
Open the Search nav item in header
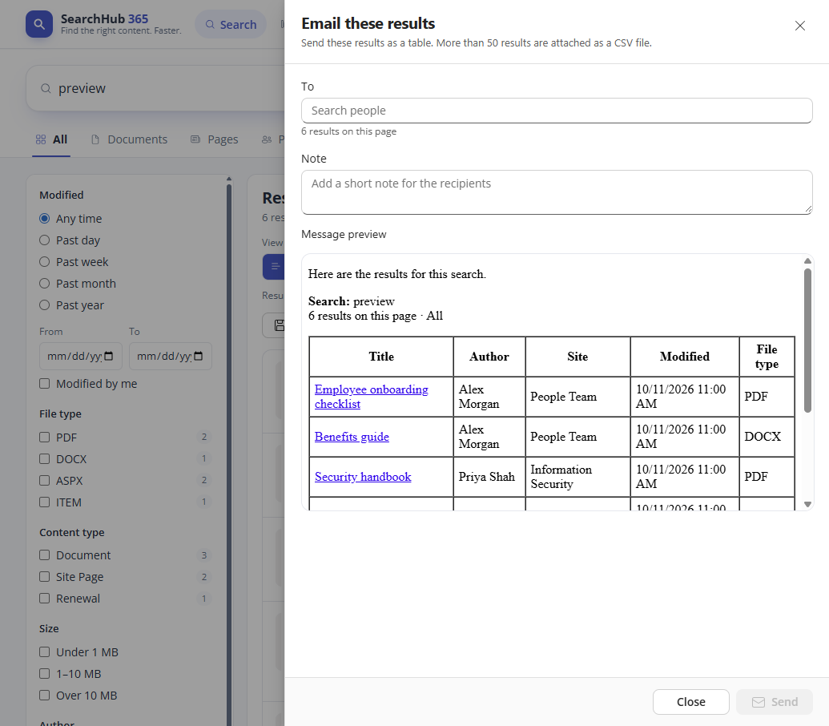click(231, 24)
